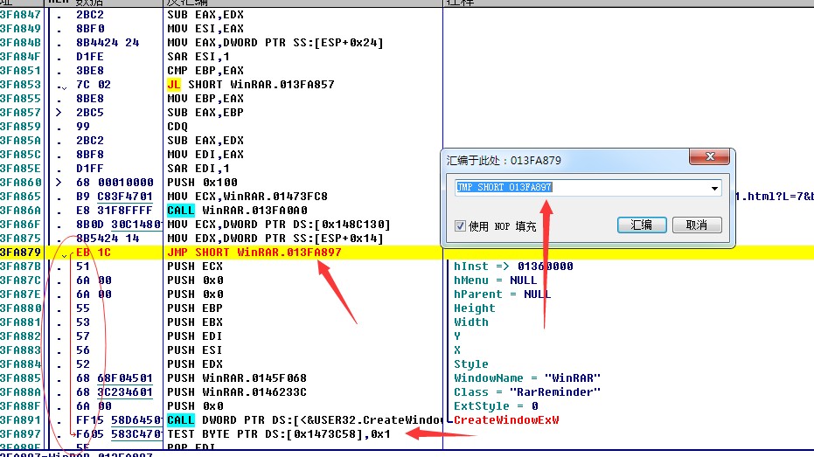This screenshot has height=457, width=814.
Task: Click the PUSH EBP instruction
Action: point(195,308)
